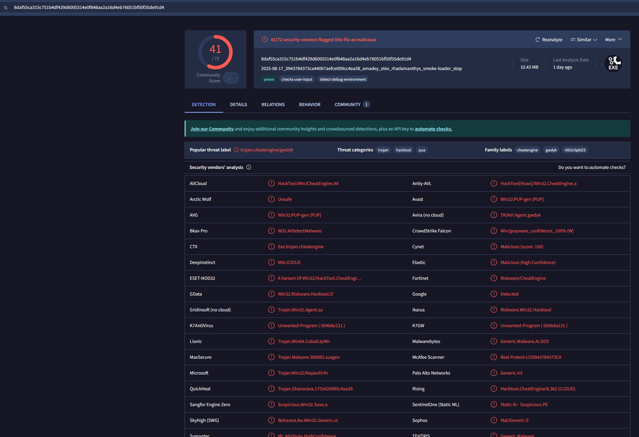639x437 pixels.
Task: Select the detect-debug-environment tag
Action: (x=342, y=80)
